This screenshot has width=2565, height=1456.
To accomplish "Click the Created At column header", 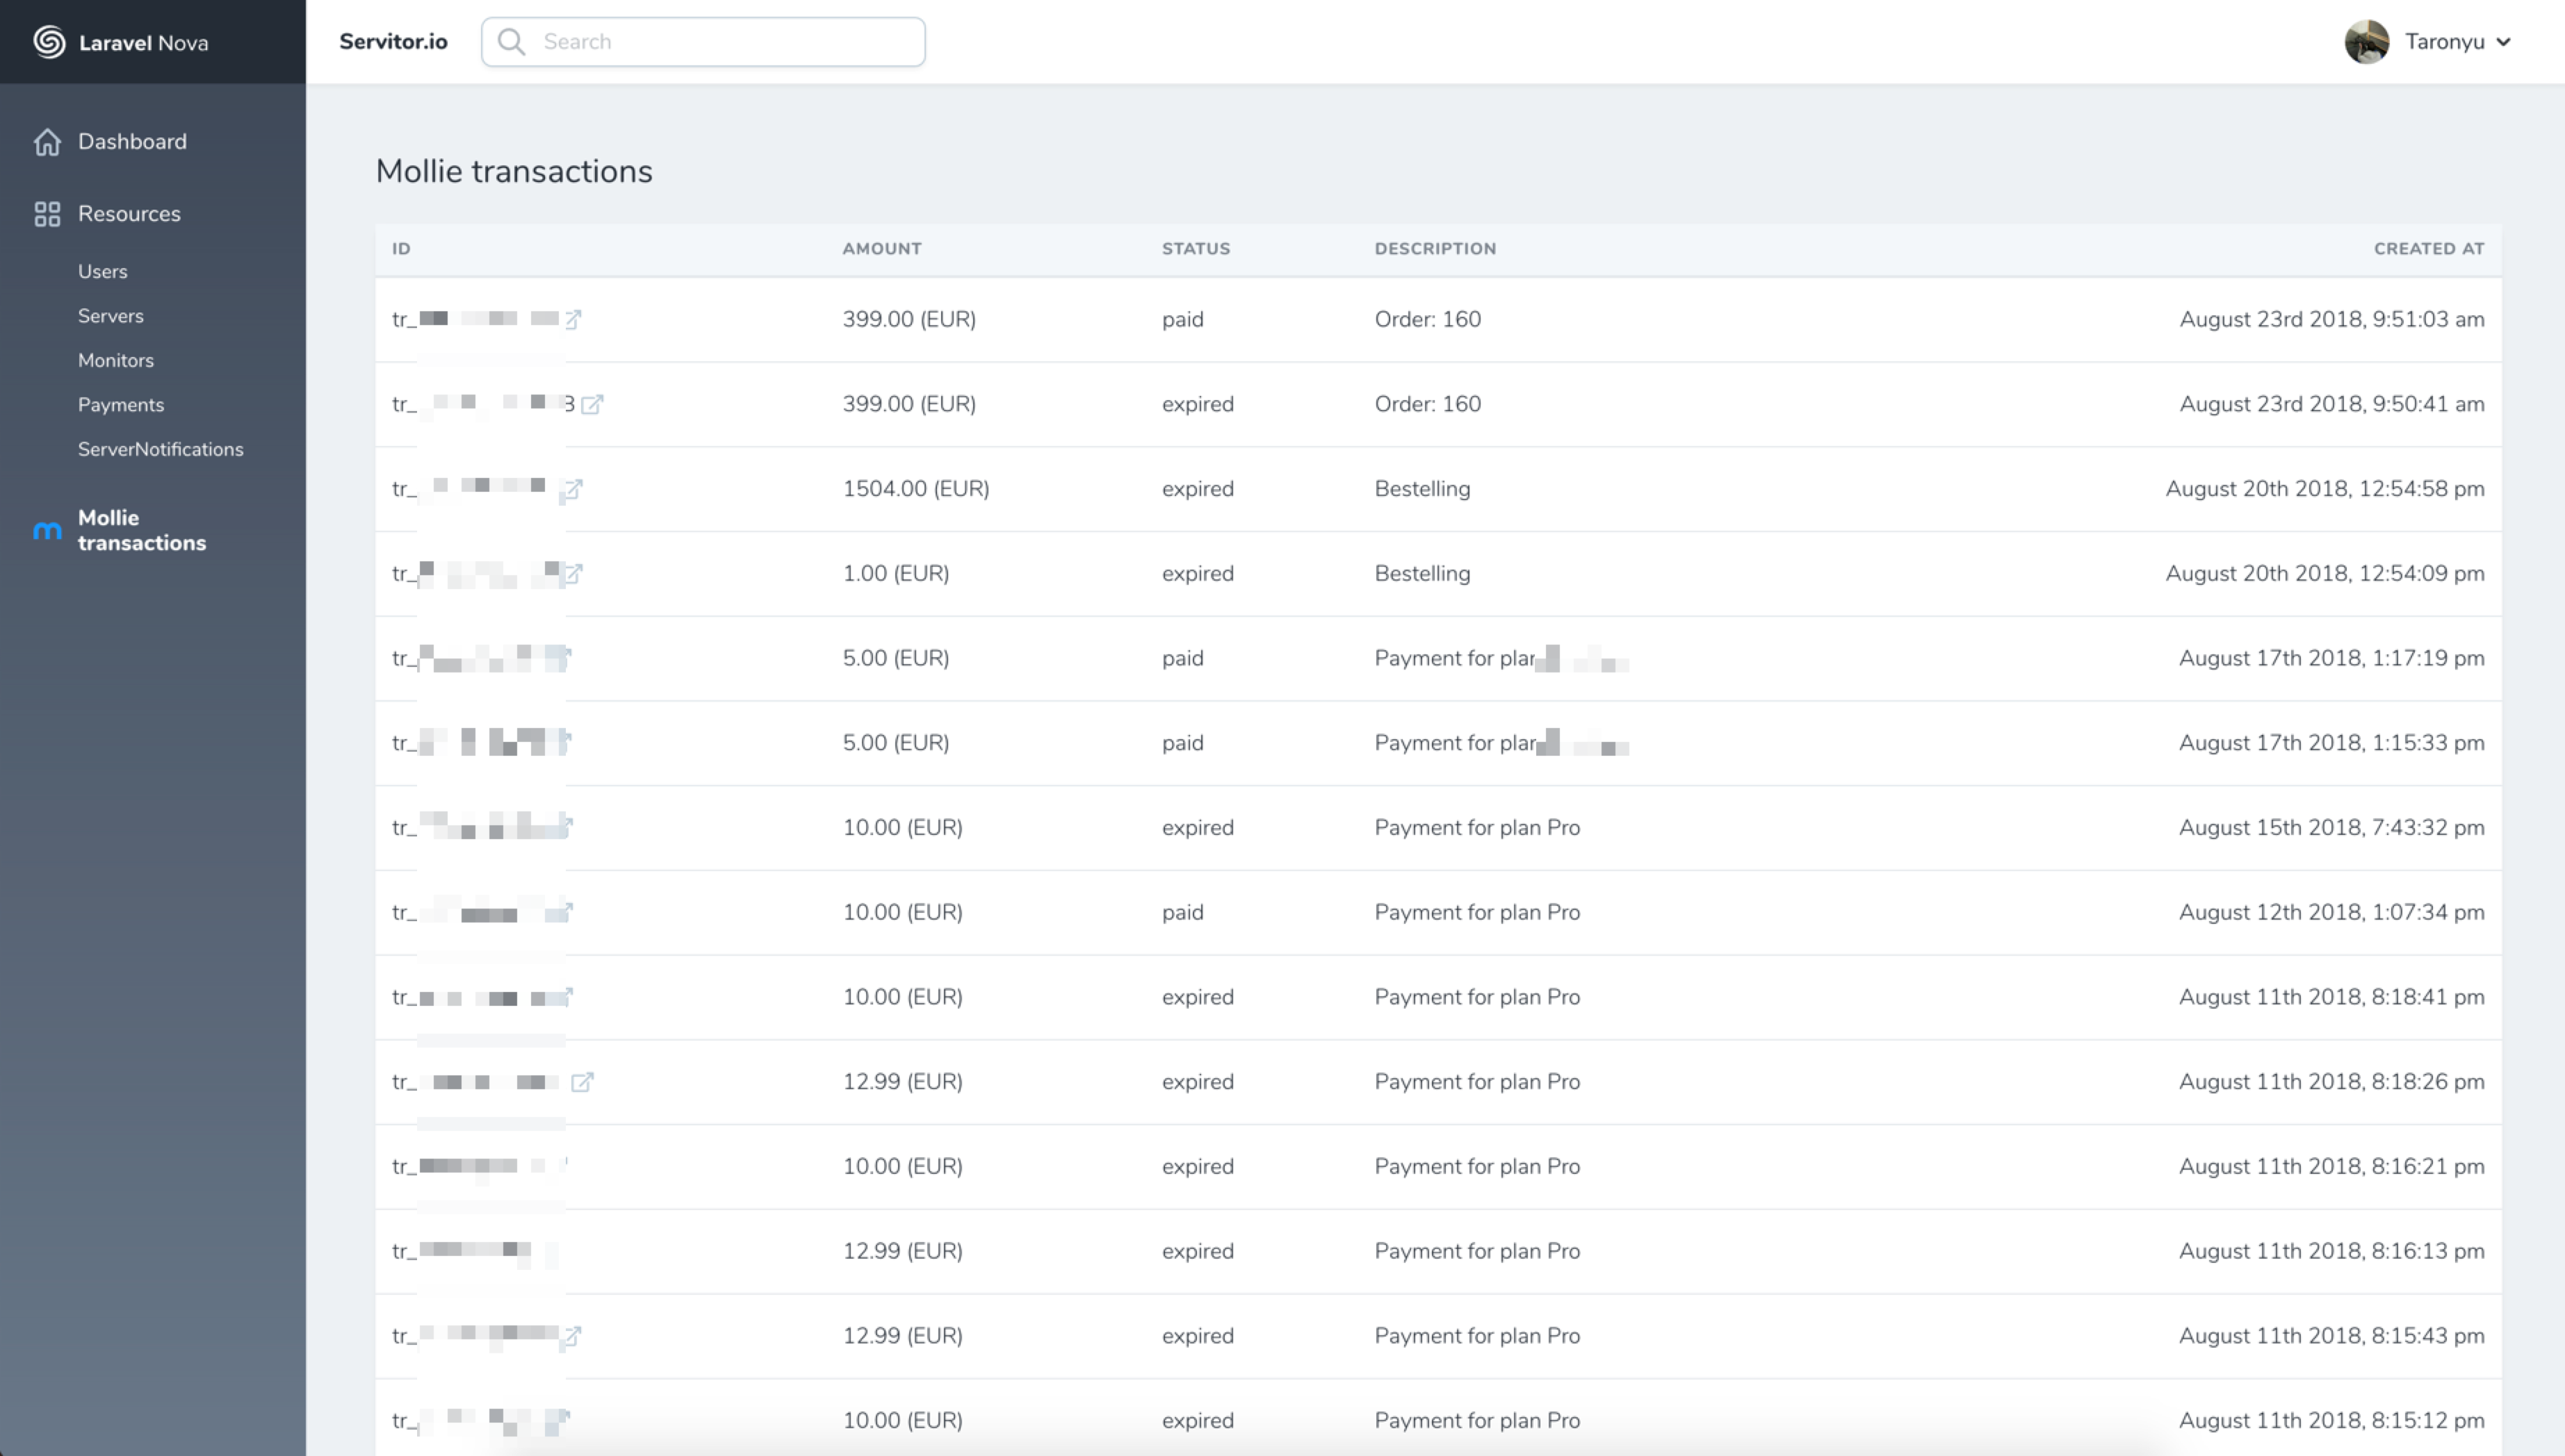I will 2428,249.
